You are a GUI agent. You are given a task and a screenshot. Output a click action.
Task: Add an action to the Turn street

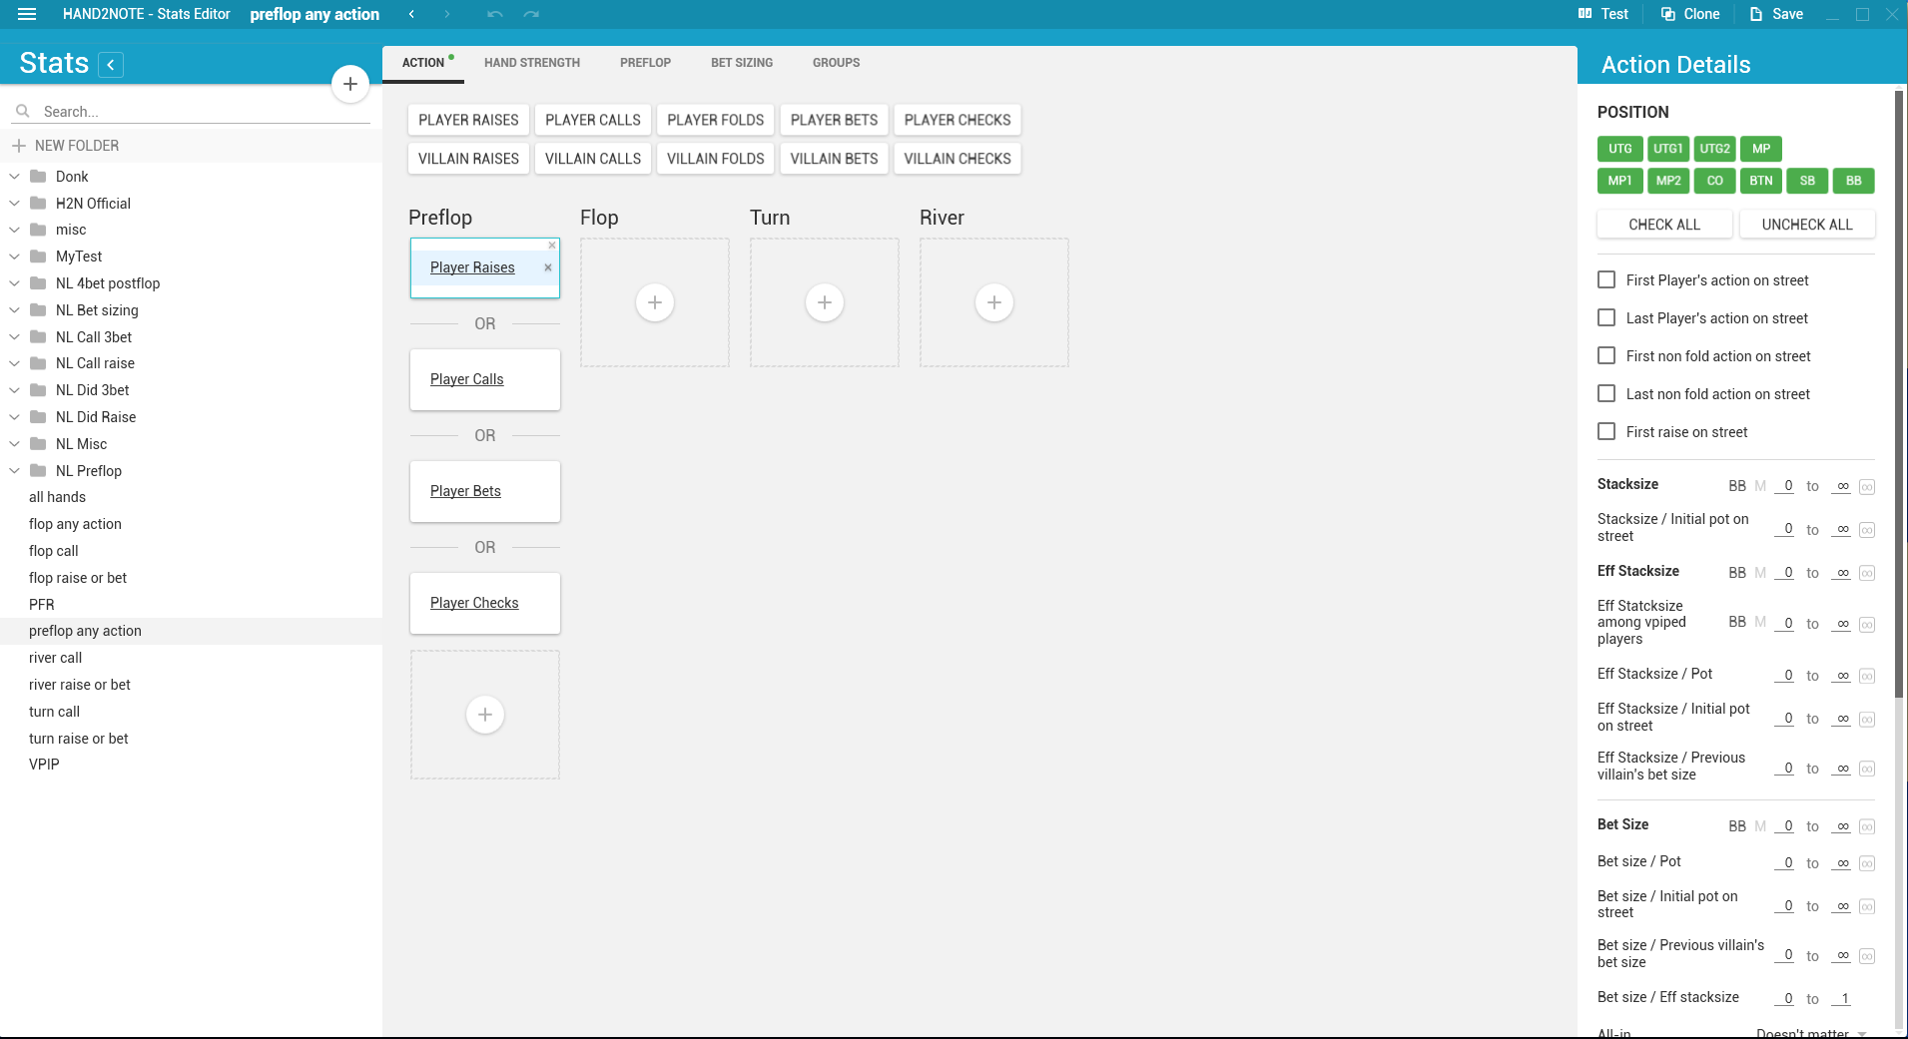click(825, 302)
